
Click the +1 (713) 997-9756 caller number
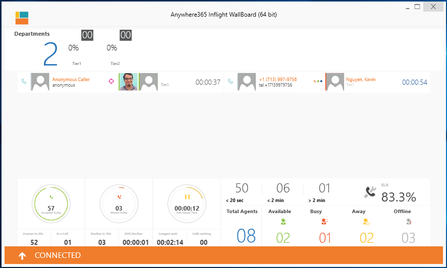pyautogui.click(x=277, y=80)
